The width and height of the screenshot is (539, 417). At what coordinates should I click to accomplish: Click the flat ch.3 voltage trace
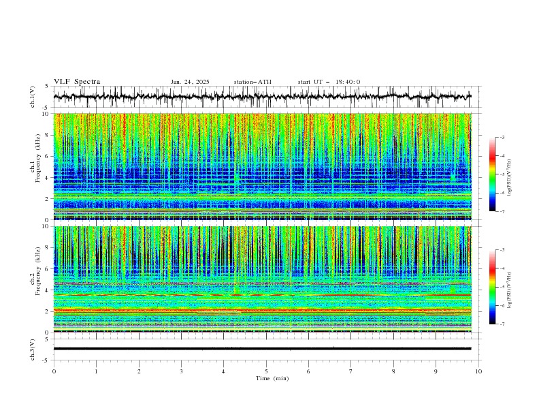click(262, 349)
